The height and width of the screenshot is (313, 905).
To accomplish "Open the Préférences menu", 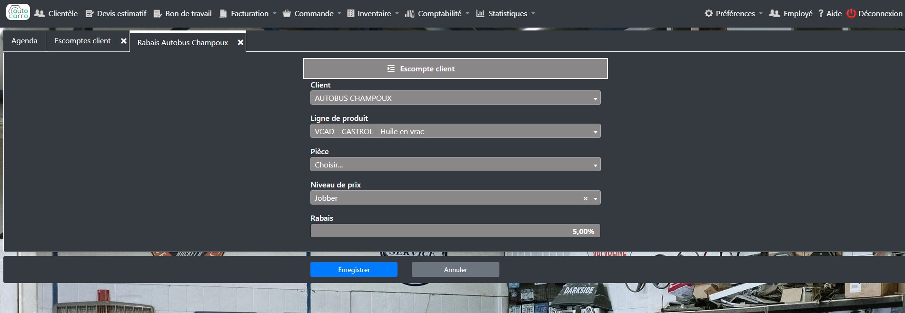I will pyautogui.click(x=734, y=13).
